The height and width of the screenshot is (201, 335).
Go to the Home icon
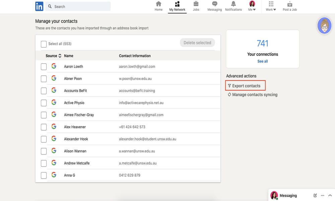tap(158, 4)
